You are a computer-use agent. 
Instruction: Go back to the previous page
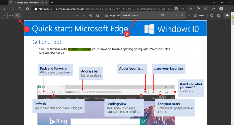point(5,9)
